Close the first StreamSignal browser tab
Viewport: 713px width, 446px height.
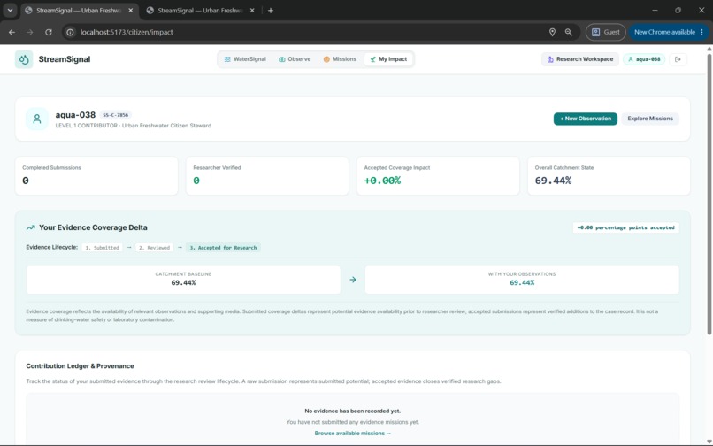coord(131,10)
